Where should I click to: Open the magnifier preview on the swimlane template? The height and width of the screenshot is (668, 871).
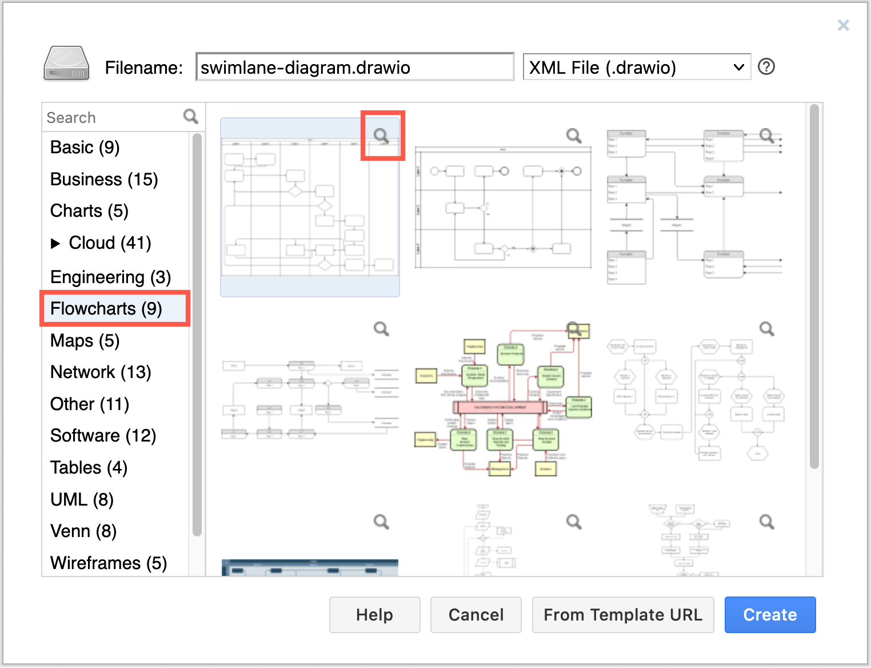(x=382, y=136)
